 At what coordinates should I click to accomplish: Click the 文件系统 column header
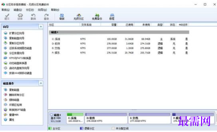click(90, 25)
